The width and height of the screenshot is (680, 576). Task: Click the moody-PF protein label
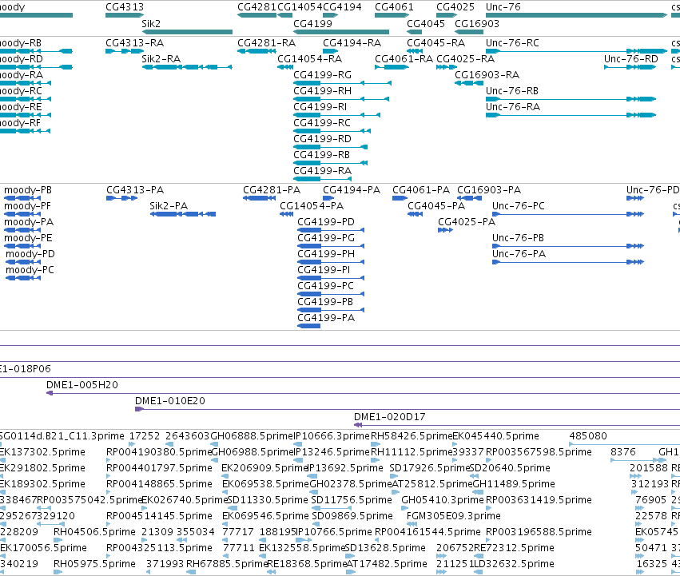pos(27,206)
